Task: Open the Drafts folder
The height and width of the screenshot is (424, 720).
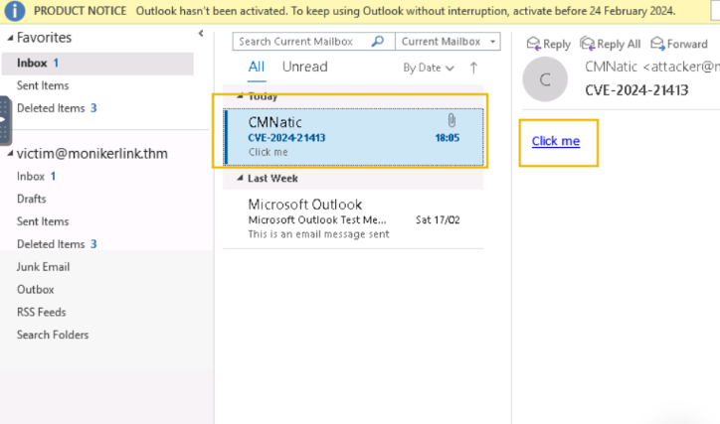Action: click(x=31, y=199)
